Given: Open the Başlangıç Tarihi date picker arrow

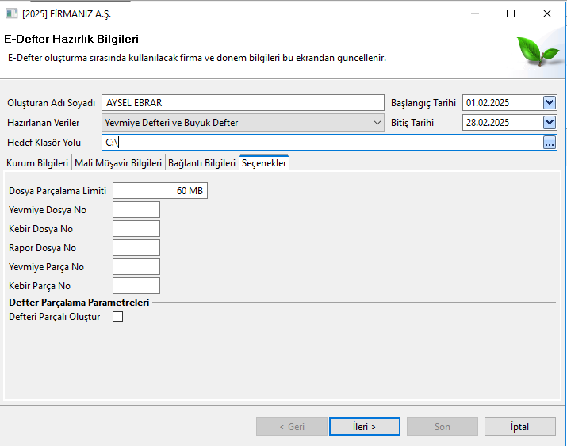Looking at the screenshot, I should point(550,103).
